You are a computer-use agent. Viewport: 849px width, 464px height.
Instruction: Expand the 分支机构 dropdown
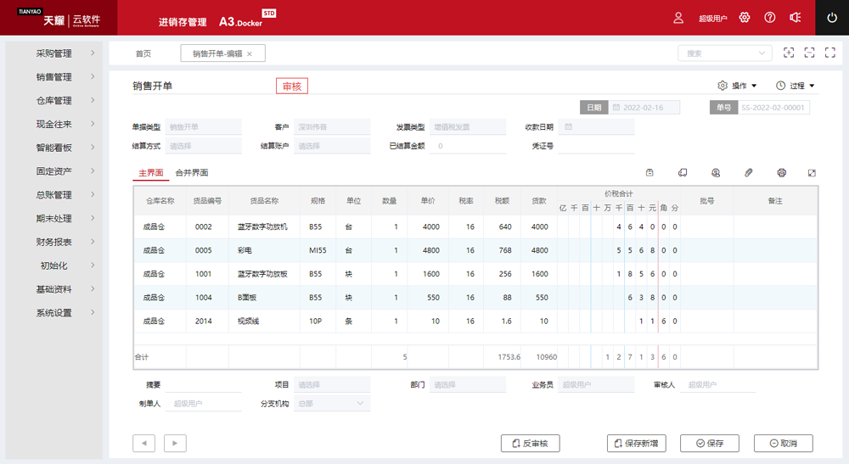pos(332,404)
